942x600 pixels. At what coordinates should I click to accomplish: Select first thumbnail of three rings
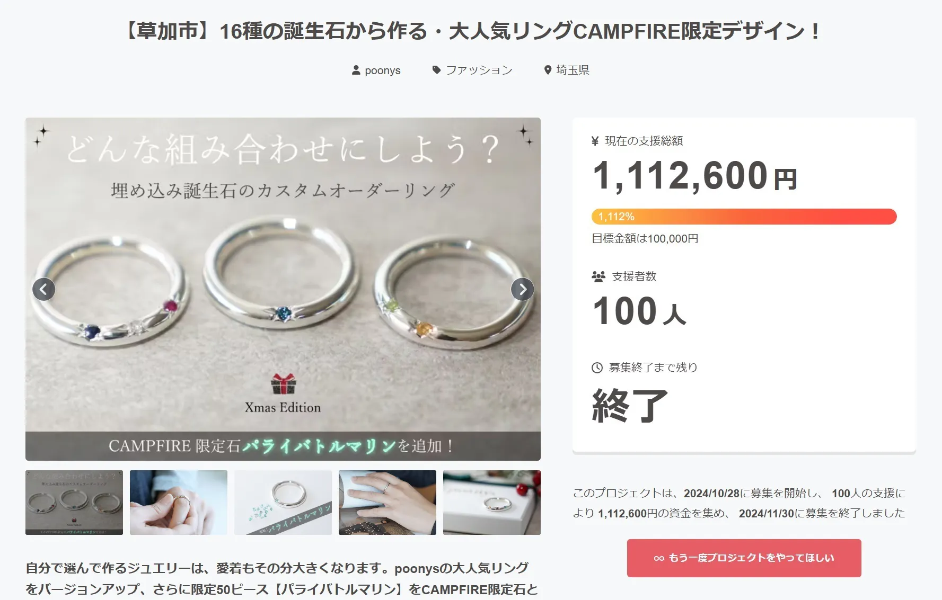point(74,503)
